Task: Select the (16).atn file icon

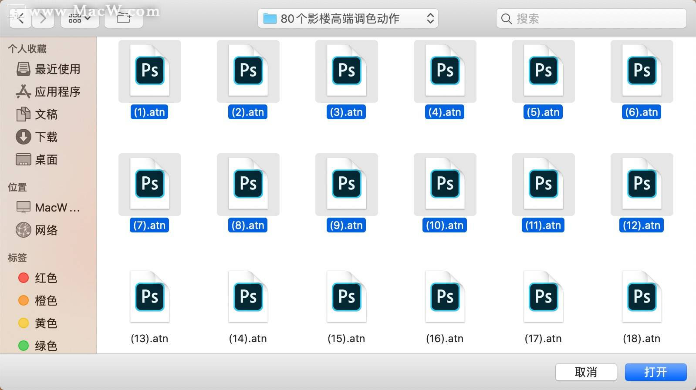Action: (445, 297)
